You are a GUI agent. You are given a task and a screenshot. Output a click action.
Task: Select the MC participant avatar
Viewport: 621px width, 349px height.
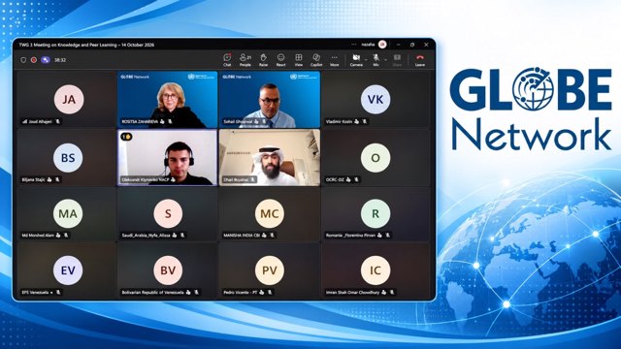[x=270, y=213]
